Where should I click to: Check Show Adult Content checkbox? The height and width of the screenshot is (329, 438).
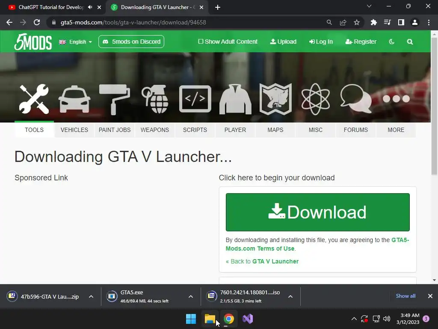201,42
